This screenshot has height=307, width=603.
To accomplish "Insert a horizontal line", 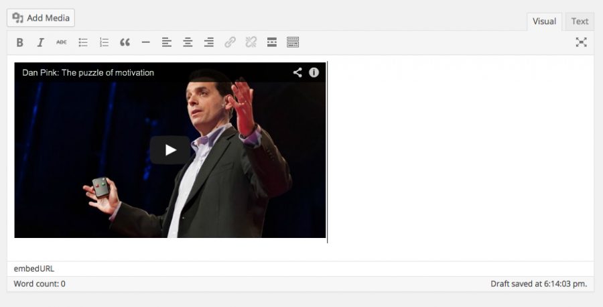I will 146,42.
